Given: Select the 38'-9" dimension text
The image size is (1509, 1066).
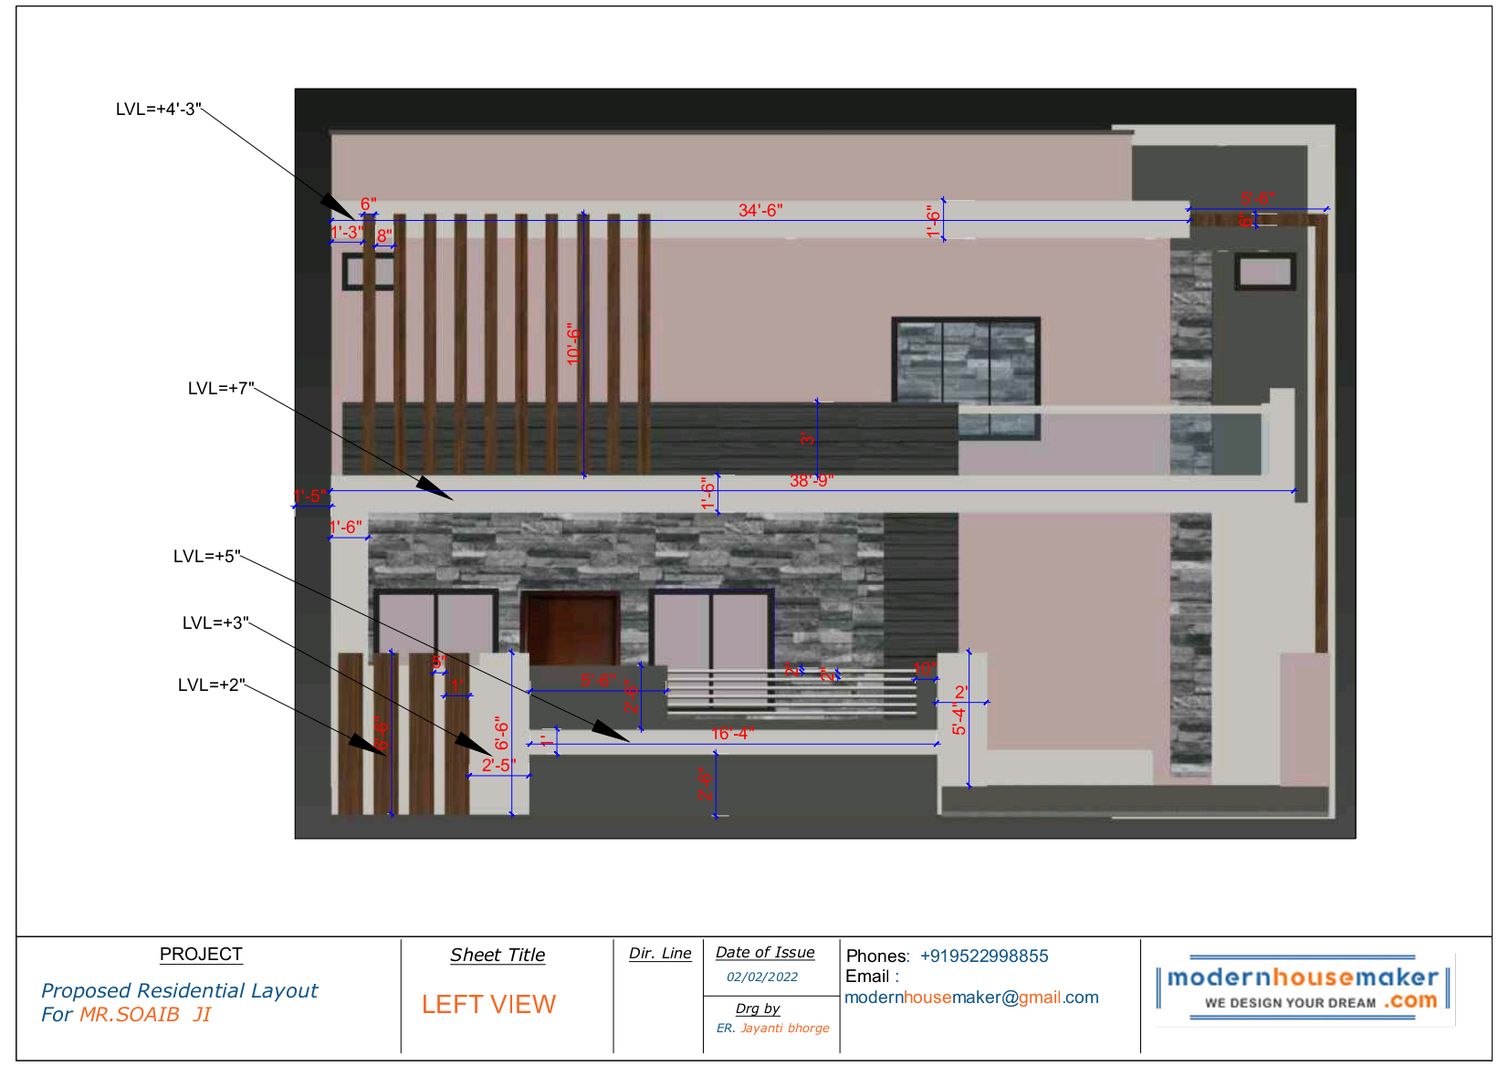Looking at the screenshot, I should point(812,481).
